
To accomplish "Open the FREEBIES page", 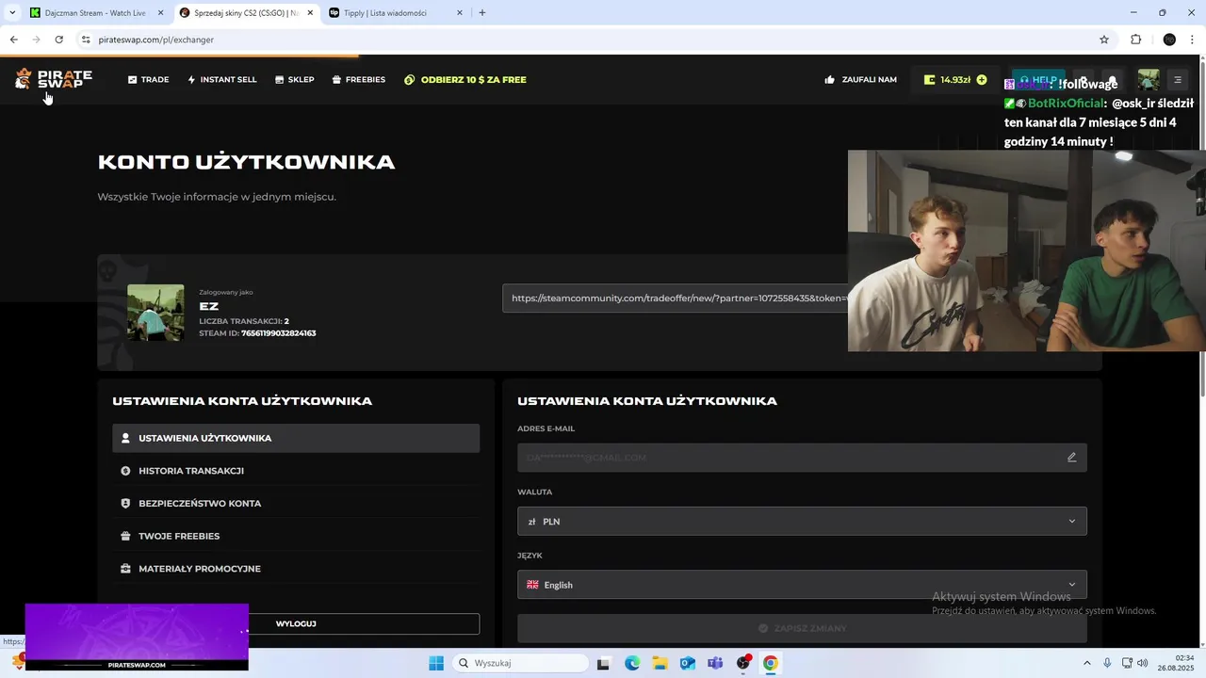I will (x=358, y=80).
